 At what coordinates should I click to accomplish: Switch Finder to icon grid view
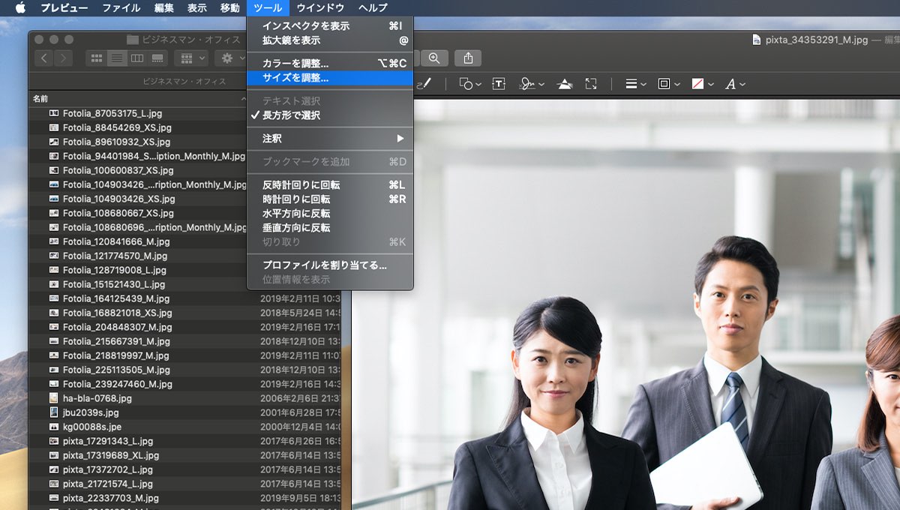coord(97,58)
